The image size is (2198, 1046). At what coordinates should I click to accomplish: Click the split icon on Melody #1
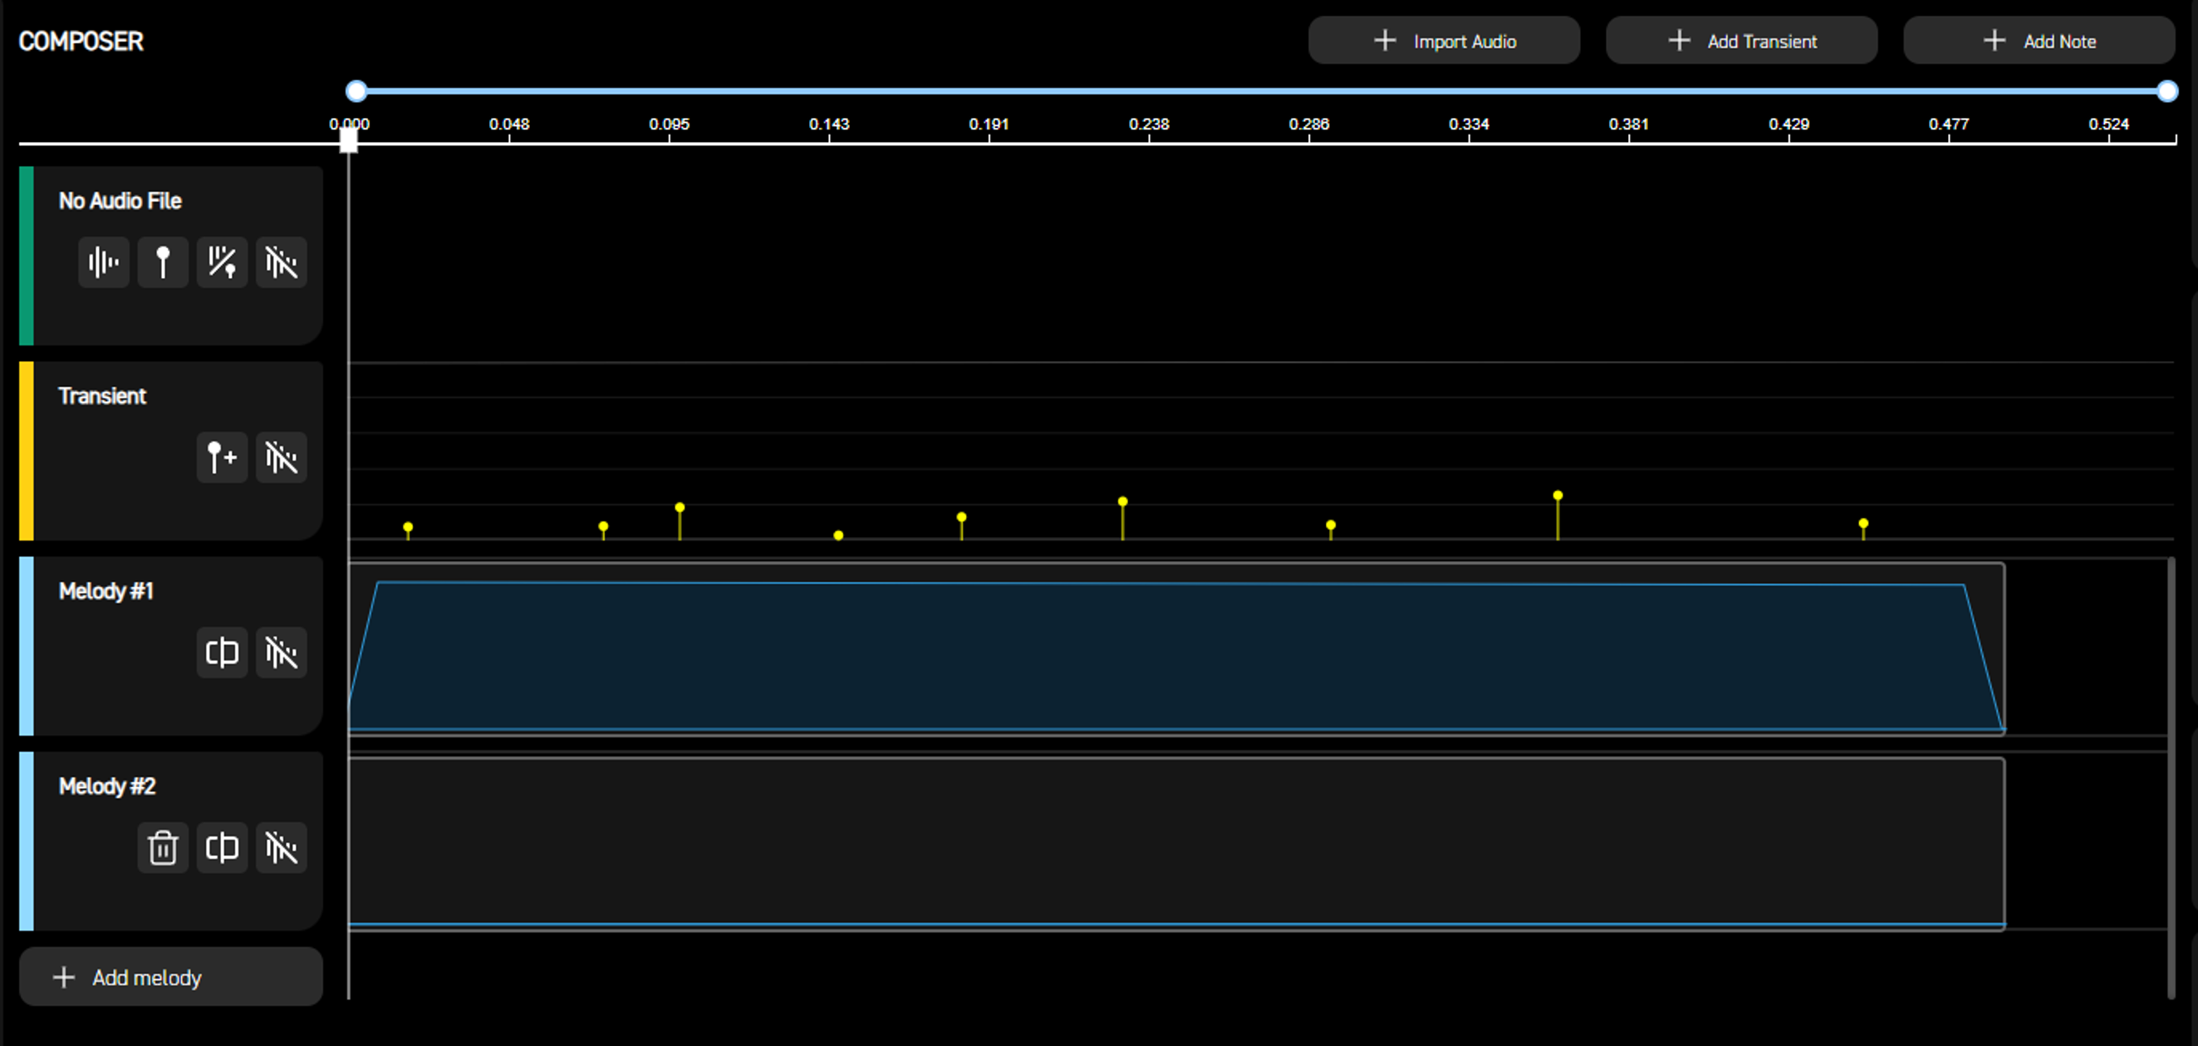[222, 653]
